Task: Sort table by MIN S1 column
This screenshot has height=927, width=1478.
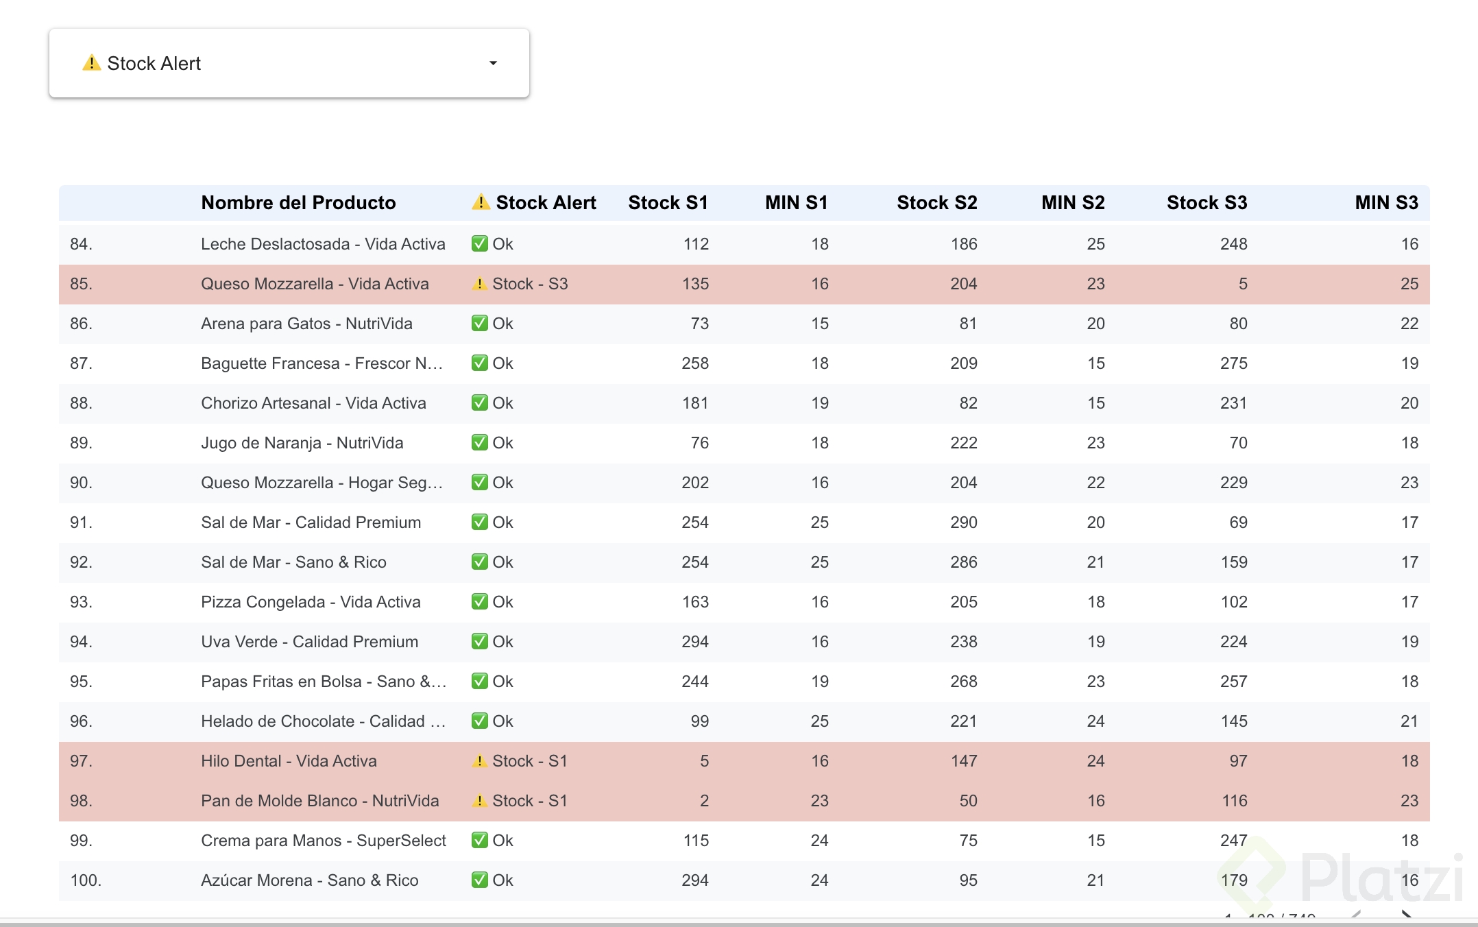Action: click(x=796, y=202)
